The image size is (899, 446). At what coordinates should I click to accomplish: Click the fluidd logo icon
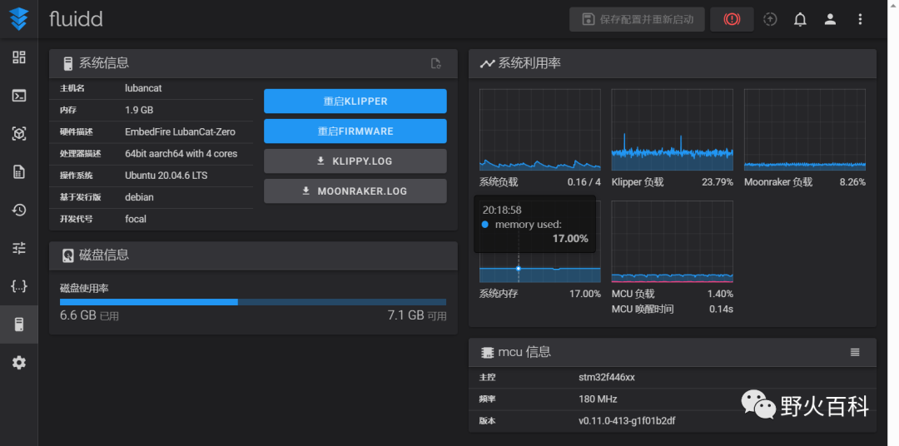(19, 19)
